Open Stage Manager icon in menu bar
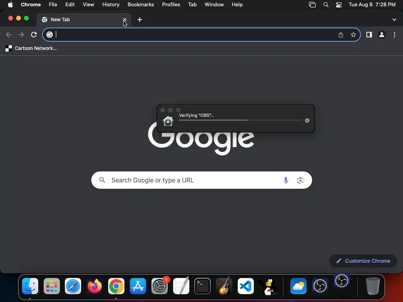Viewport: 403px width, 302px height. 312,5
